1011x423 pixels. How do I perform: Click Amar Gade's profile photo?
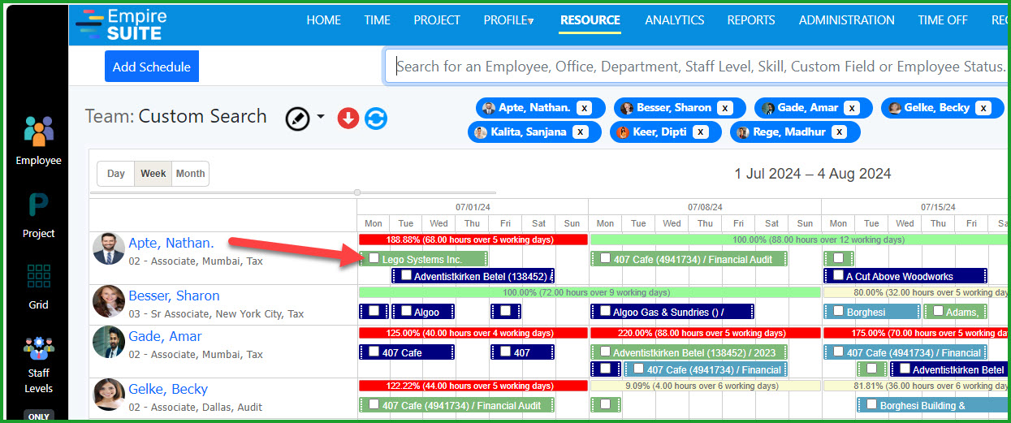click(x=108, y=342)
